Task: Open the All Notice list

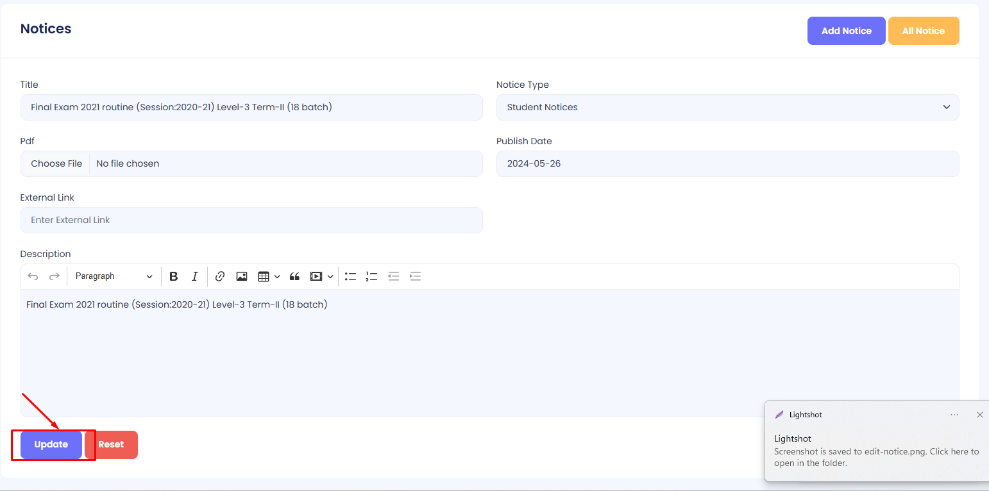Action: [923, 31]
